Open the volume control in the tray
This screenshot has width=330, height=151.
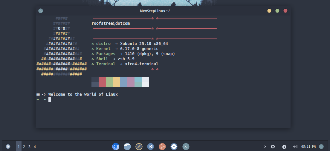tap(295, 147)
